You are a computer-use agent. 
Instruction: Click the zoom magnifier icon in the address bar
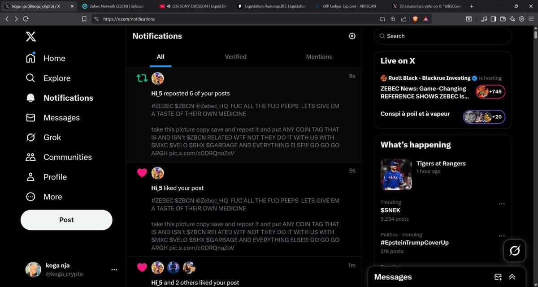(393, 19)
